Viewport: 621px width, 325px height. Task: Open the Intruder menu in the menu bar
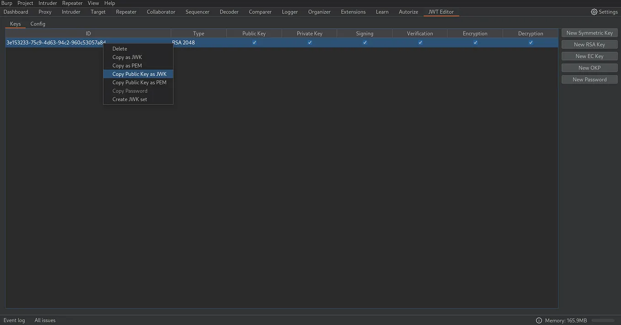(x=47, y=3)
